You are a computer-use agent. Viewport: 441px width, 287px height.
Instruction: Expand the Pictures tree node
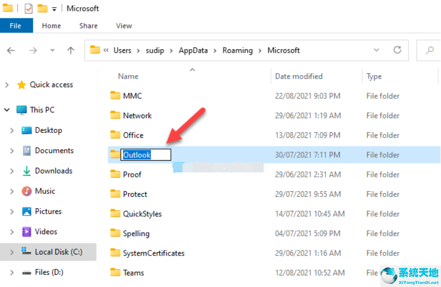point(12,211)
